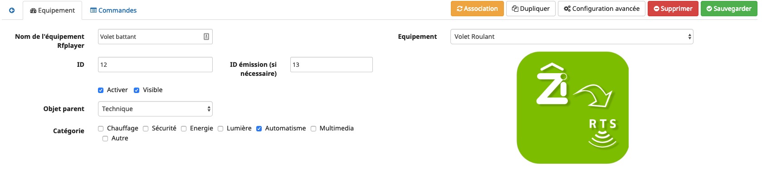Select the Equipement tab
The height and width of the screenshot is (172, 762).
[53, 10]
